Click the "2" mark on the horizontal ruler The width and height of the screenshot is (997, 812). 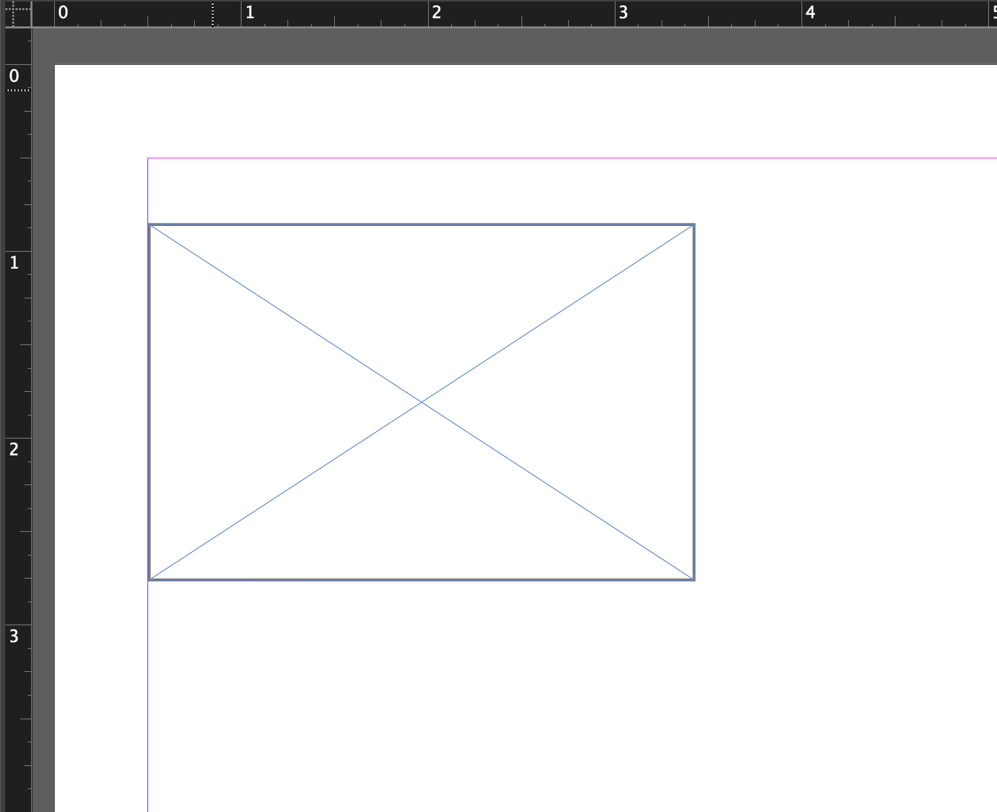pyautogui.click(x=437, y=12)
